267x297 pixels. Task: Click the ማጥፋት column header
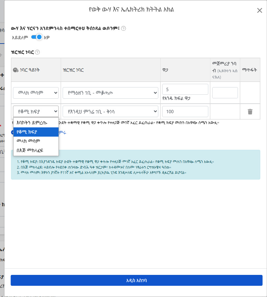pos(250,70)
